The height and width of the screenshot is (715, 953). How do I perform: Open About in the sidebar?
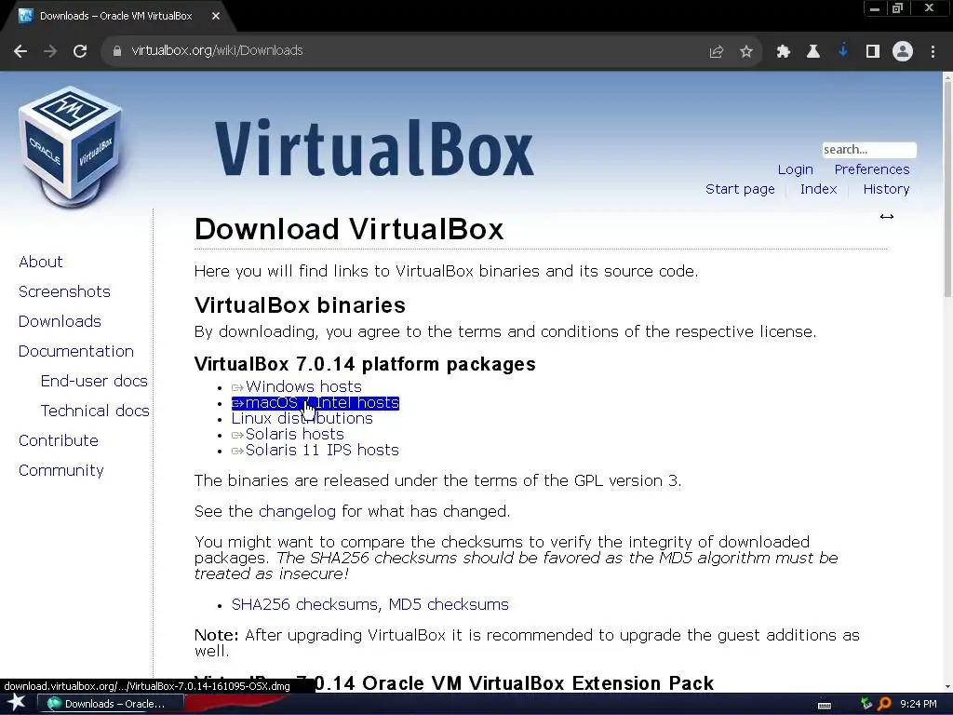coord(41,262)
